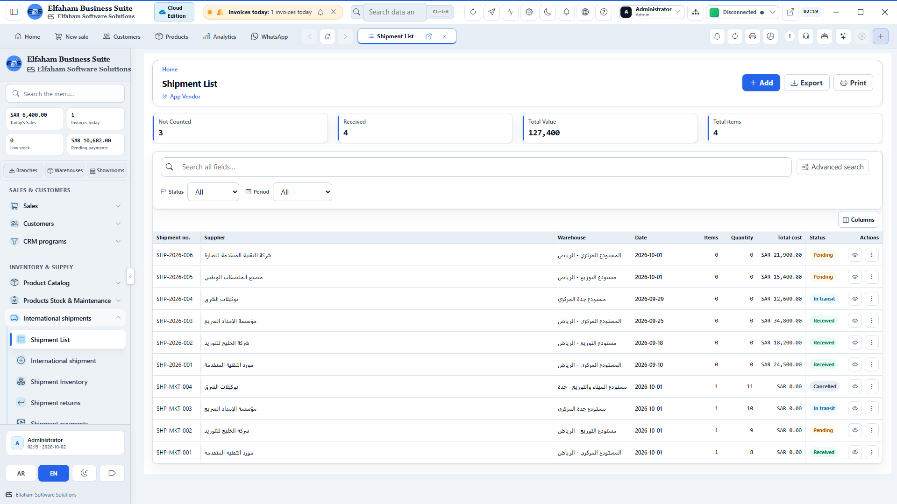Click the logout icon at sidebar bottom

(112, 473)
